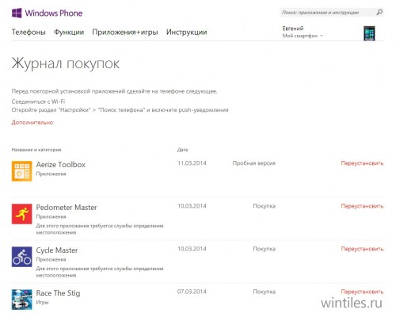Viewport: 396px width, 321px height.
Task: Click the date 07.03.2014
Action: coord(192,292)
